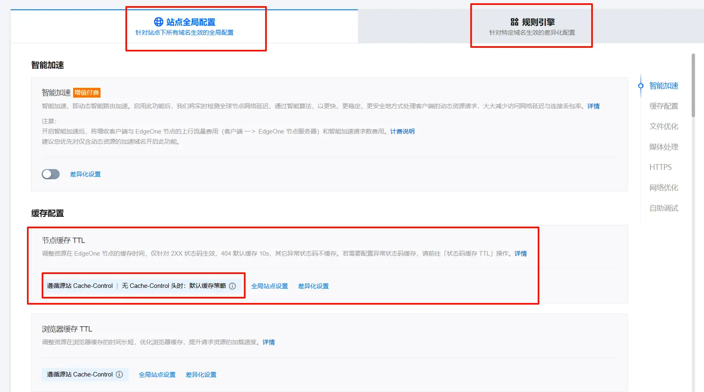704x392 pixels.
Task: Click 差异化设置 for 节点缓存 TTL
Action: click(313, 286)
